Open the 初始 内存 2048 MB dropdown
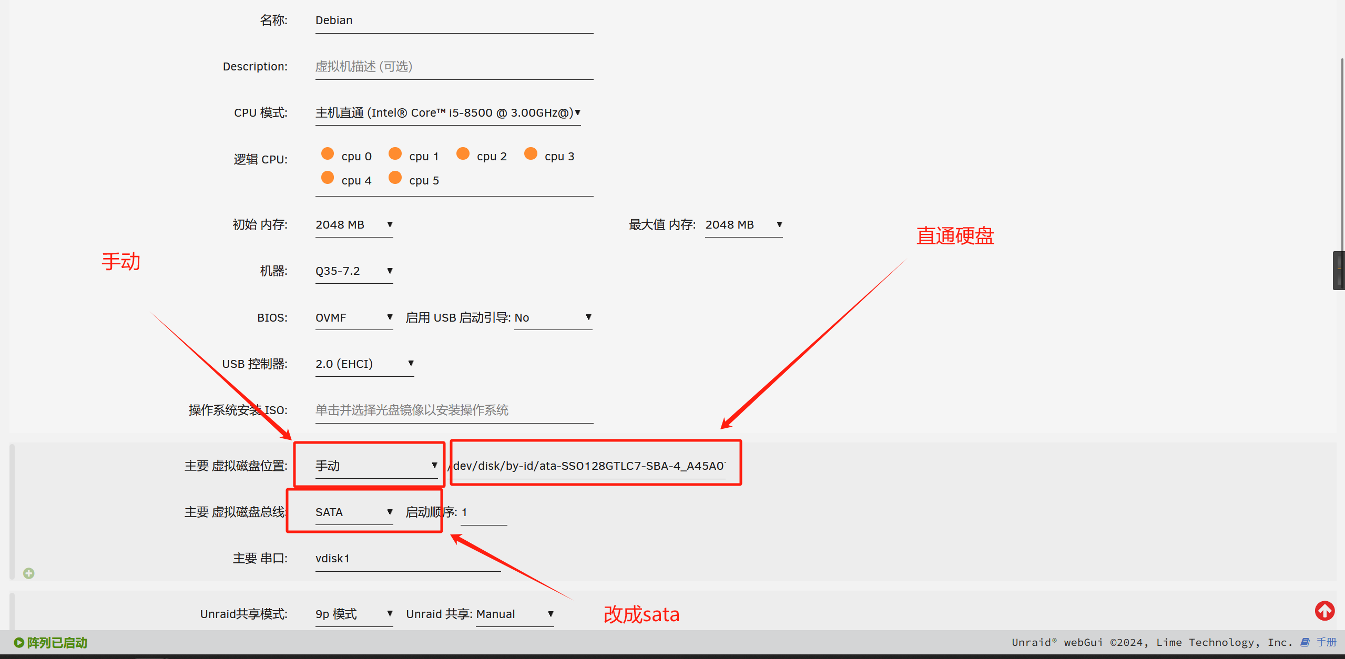1345x659 pixels. click(354, 225)
